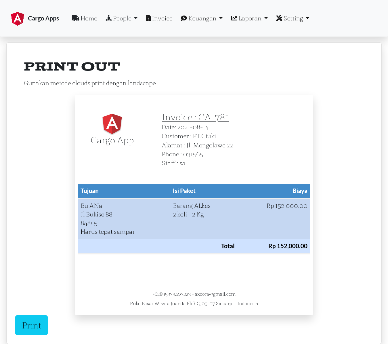Viewport: 388px width, 344px height.
Task: Click the package content Barang ALkes
Action: [192, 206]
